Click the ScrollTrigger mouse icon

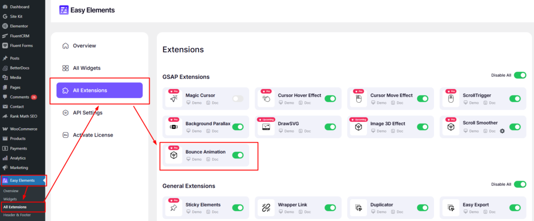point(451,99)
